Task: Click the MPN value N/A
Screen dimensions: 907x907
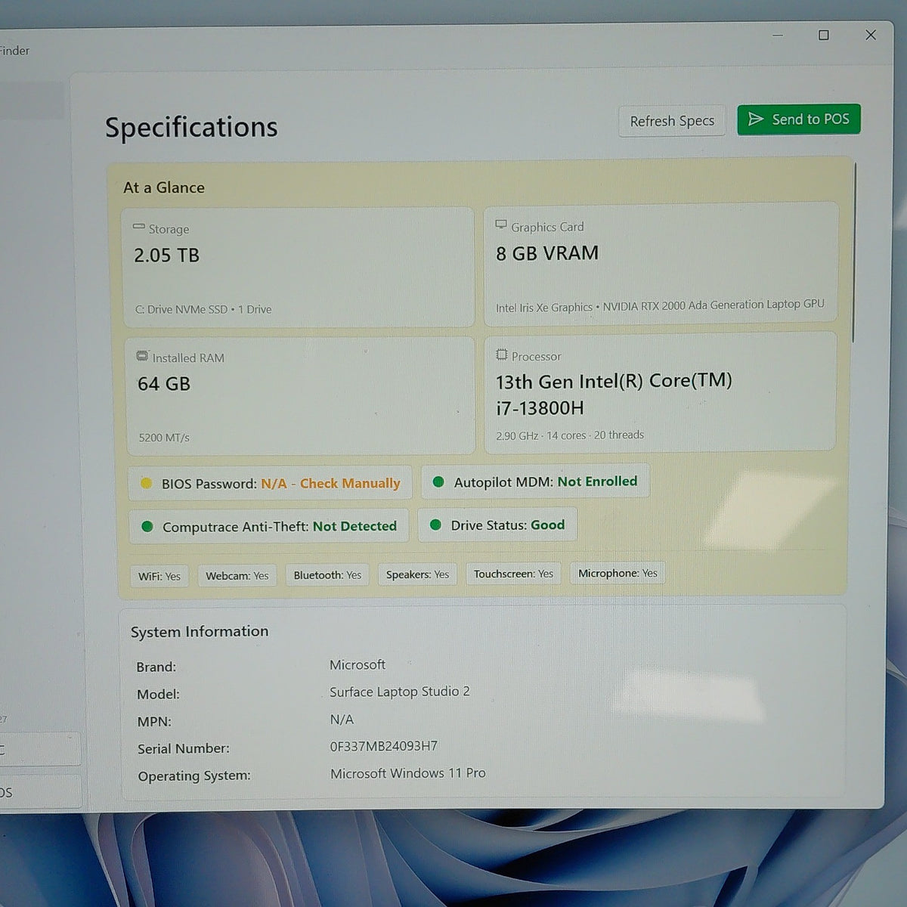Action: (342, 720)
